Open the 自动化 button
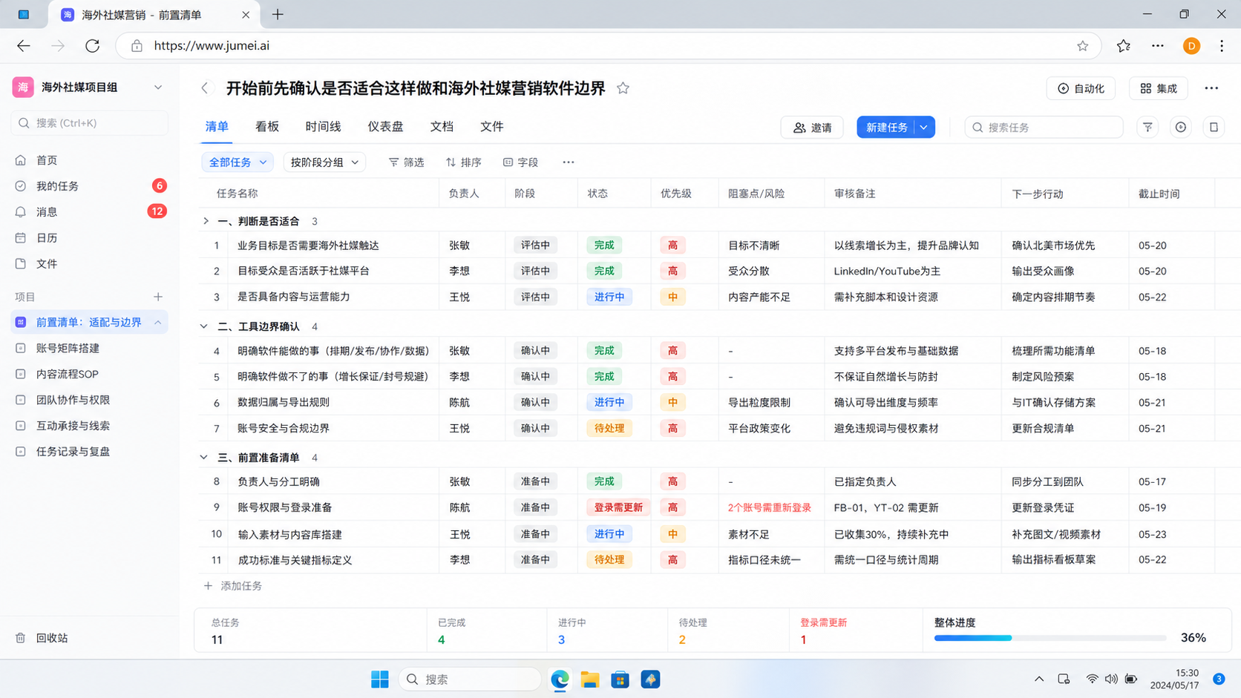Viewport: 1241px width, 698px height. click(x=1081, y=88)
